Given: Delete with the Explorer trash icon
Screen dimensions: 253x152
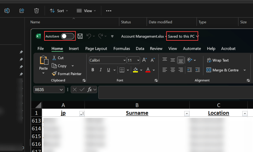Looking at the screenshot, I should pos(37,11).
